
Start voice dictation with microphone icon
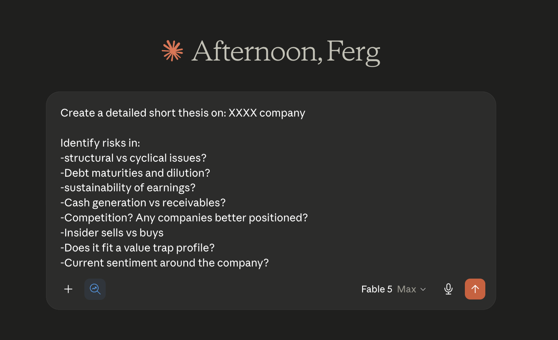(449, 289)
